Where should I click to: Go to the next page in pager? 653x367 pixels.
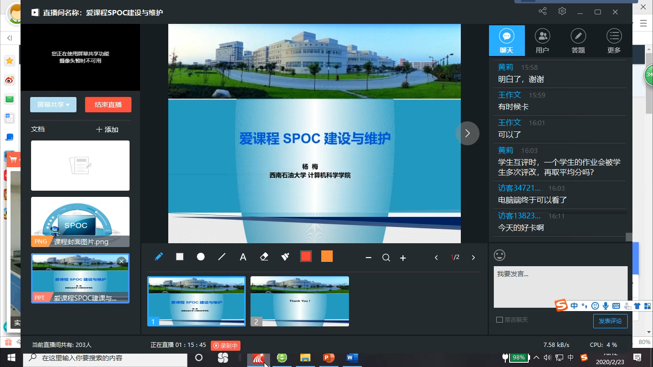[x=473, y=258]
